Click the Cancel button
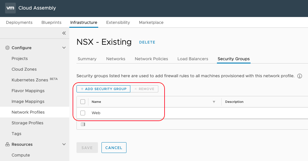The width and height of the screenshot is (308, 161). click(x=114, y=148)
